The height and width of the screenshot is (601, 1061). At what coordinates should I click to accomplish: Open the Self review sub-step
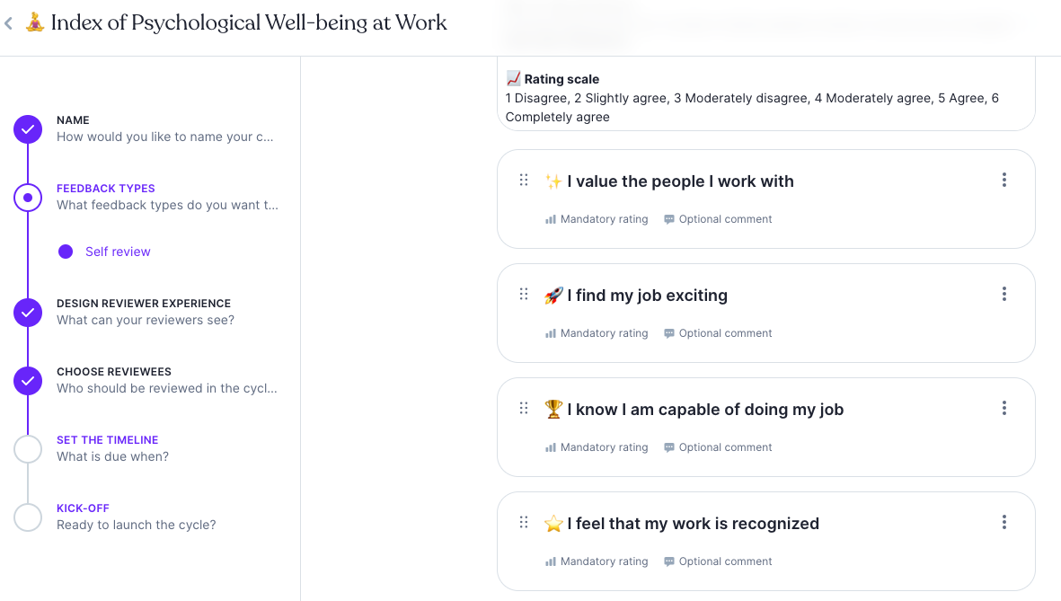118,252
